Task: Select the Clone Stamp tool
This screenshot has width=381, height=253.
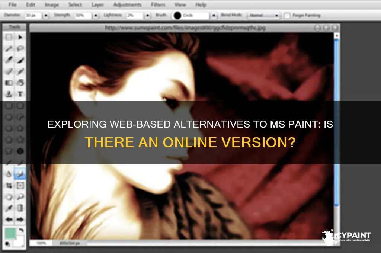Action: click(x=9, y=94)
